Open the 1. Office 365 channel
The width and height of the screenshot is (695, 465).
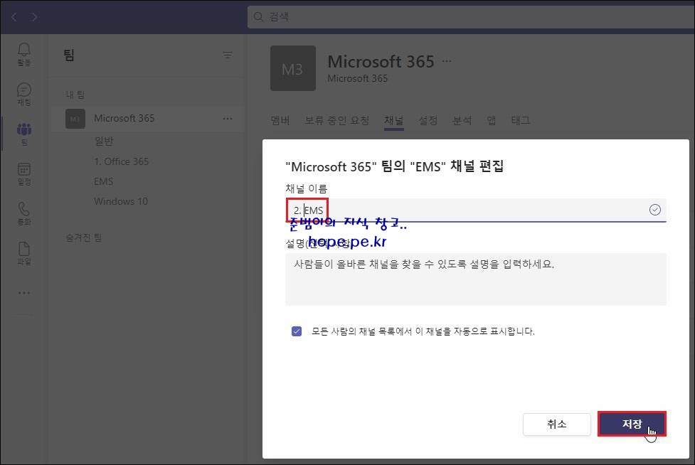click(121, 161)
